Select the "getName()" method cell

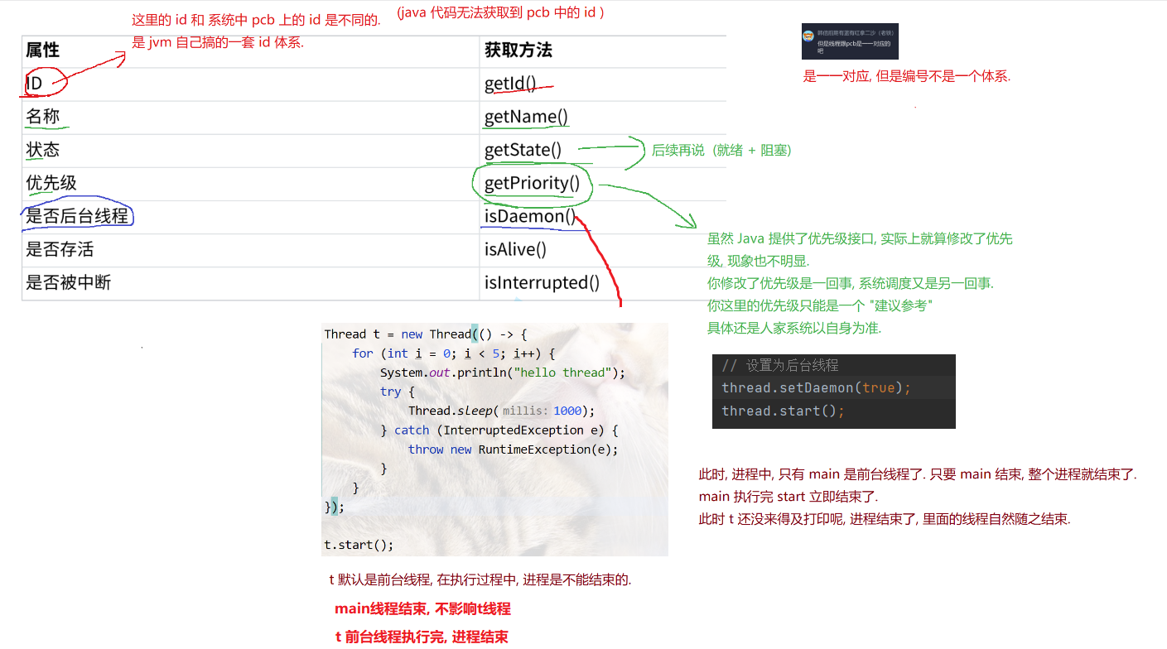[527, 117]
